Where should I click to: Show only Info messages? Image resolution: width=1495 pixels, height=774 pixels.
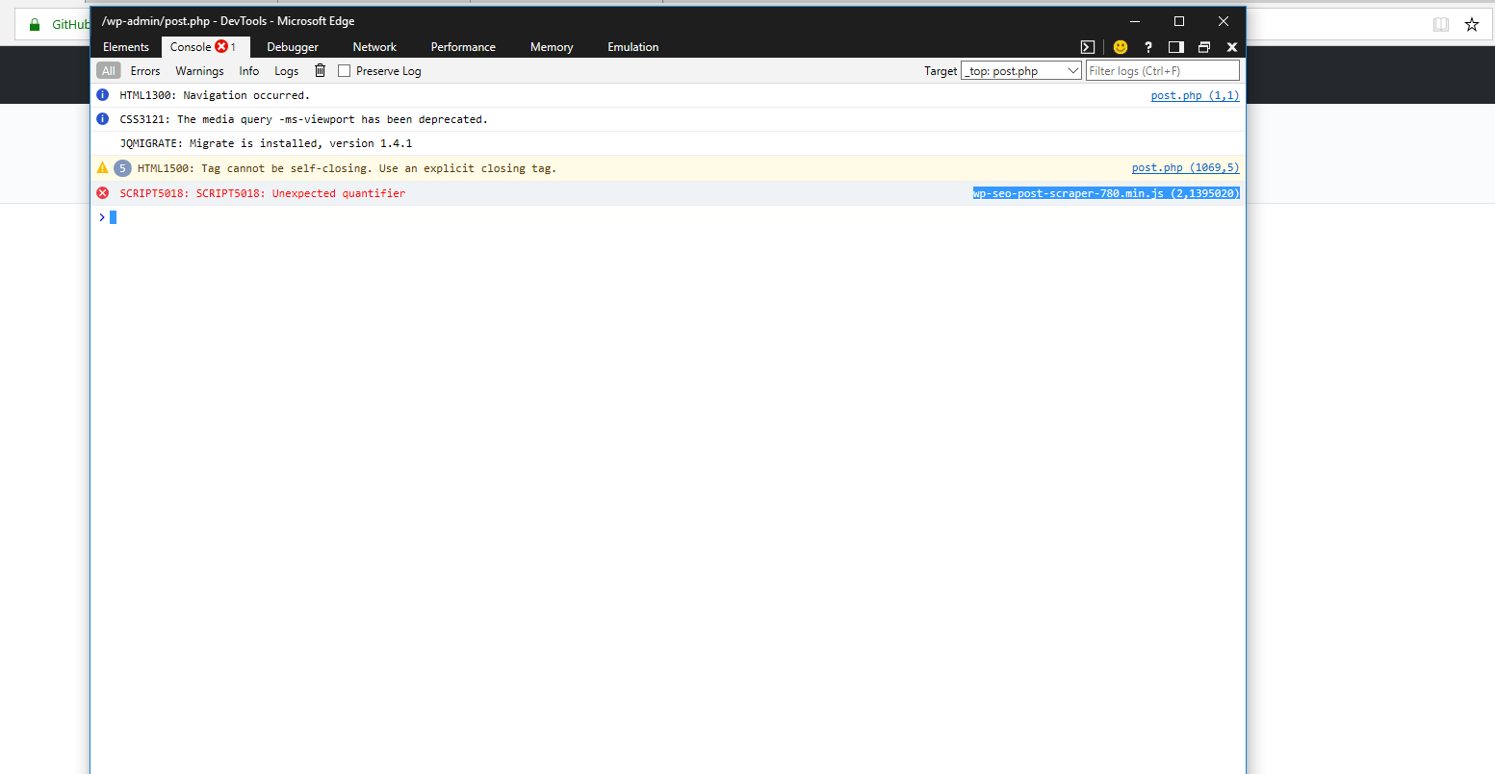click(248, 70)
